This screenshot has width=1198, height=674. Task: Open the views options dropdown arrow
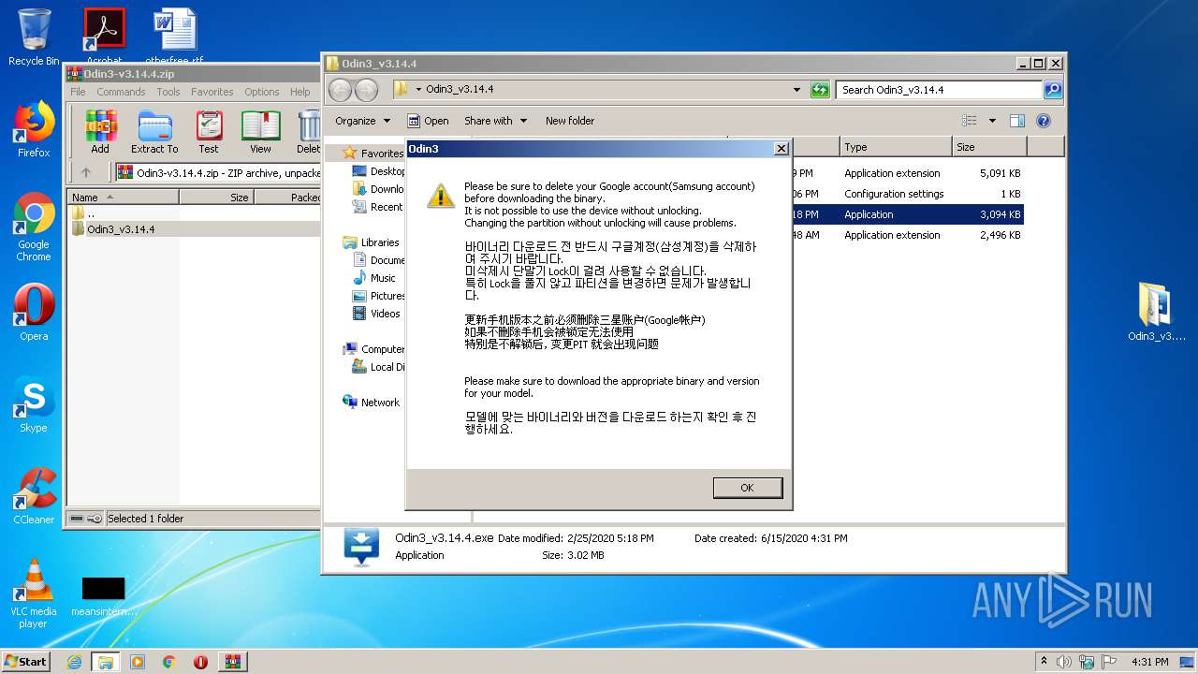pos(992,121)
